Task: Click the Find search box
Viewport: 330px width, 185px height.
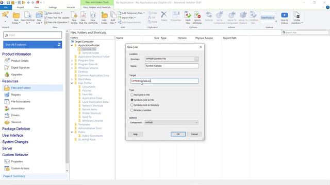Action: (32, 35)
